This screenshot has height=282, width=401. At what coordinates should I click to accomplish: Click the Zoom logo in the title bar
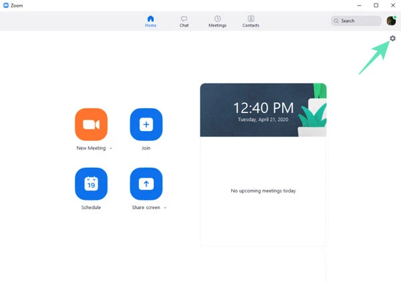coord(6,5)
